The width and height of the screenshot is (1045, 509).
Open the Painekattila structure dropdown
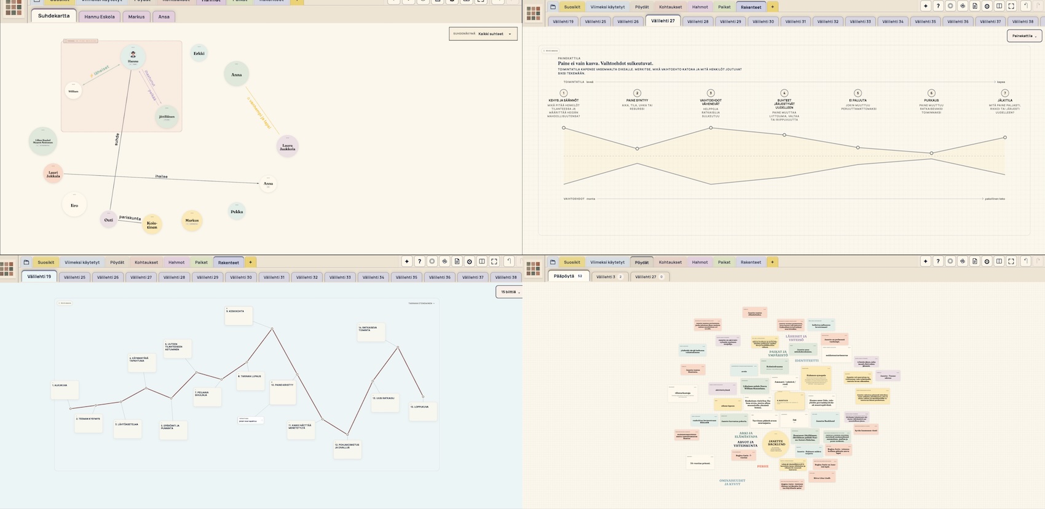click(1024, 36)
